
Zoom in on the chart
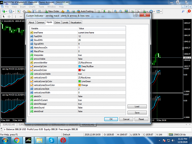(x=115, y=11)
